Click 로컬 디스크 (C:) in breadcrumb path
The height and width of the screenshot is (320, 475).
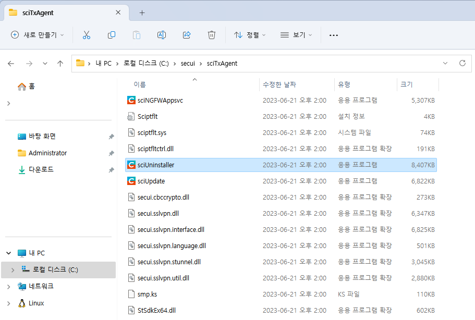pyautogui.click(x=146, y=63)
